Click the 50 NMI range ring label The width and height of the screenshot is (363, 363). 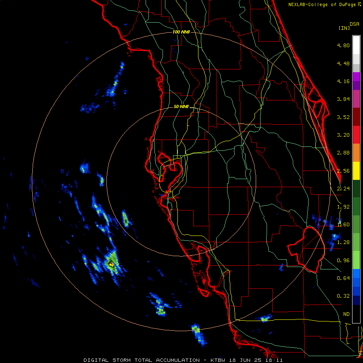[x=181, y=107]
